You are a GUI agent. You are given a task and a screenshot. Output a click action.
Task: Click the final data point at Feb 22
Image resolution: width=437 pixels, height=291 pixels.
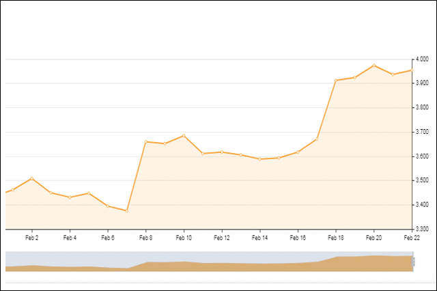(412, 70)
